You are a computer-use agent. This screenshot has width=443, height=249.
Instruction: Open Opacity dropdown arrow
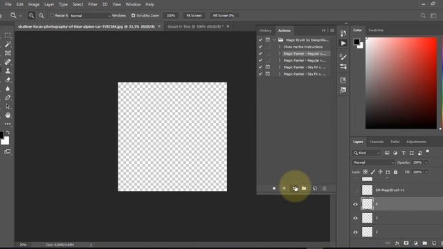(426, 163)
